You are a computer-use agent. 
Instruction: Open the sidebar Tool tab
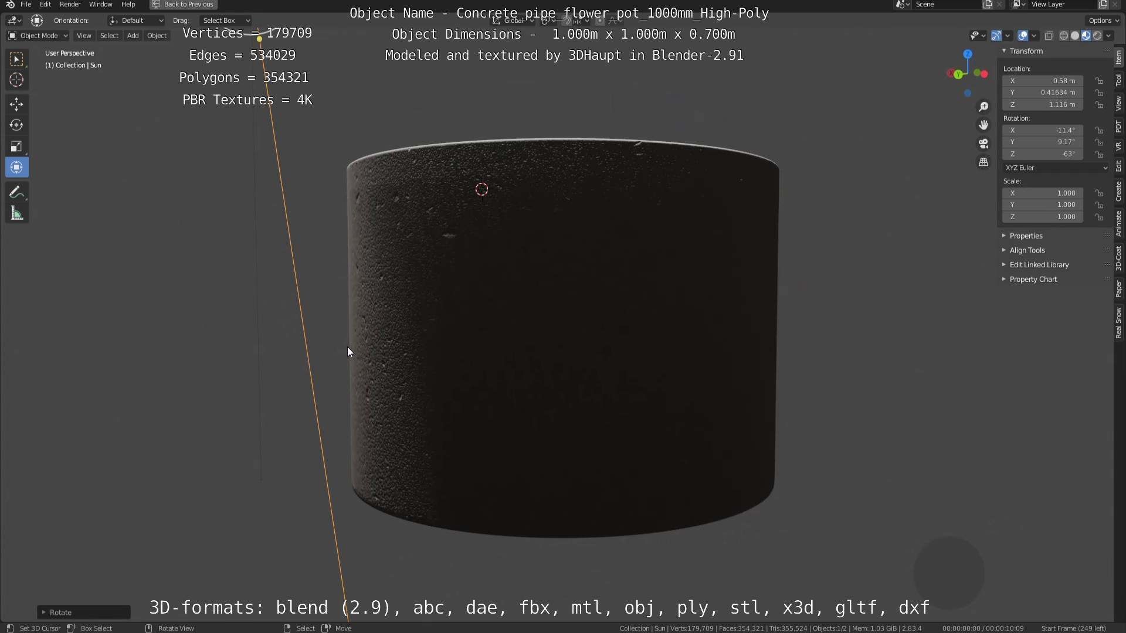coord(1119,80)
